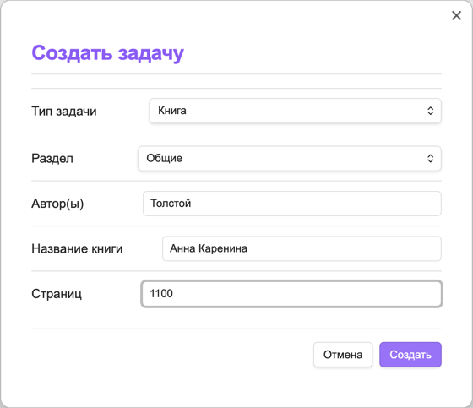473x408 pixels.
Task: Open the Раздел dropdown showing Общие
Action: click(290, 159)
